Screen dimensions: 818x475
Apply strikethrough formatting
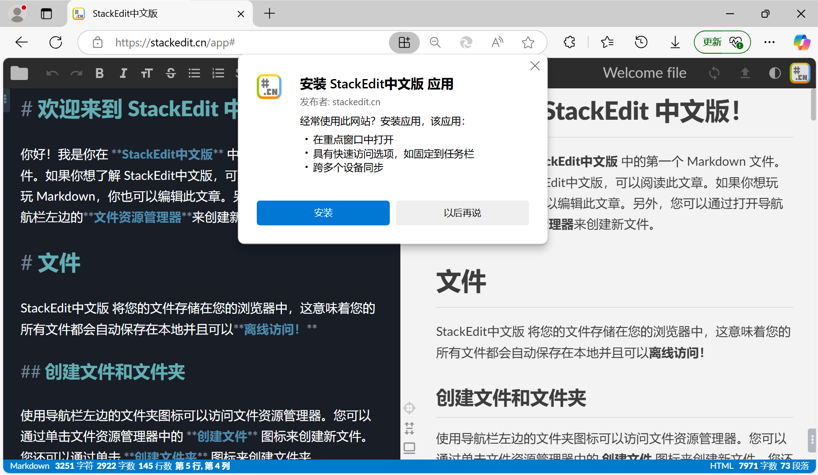coord(171,73)
